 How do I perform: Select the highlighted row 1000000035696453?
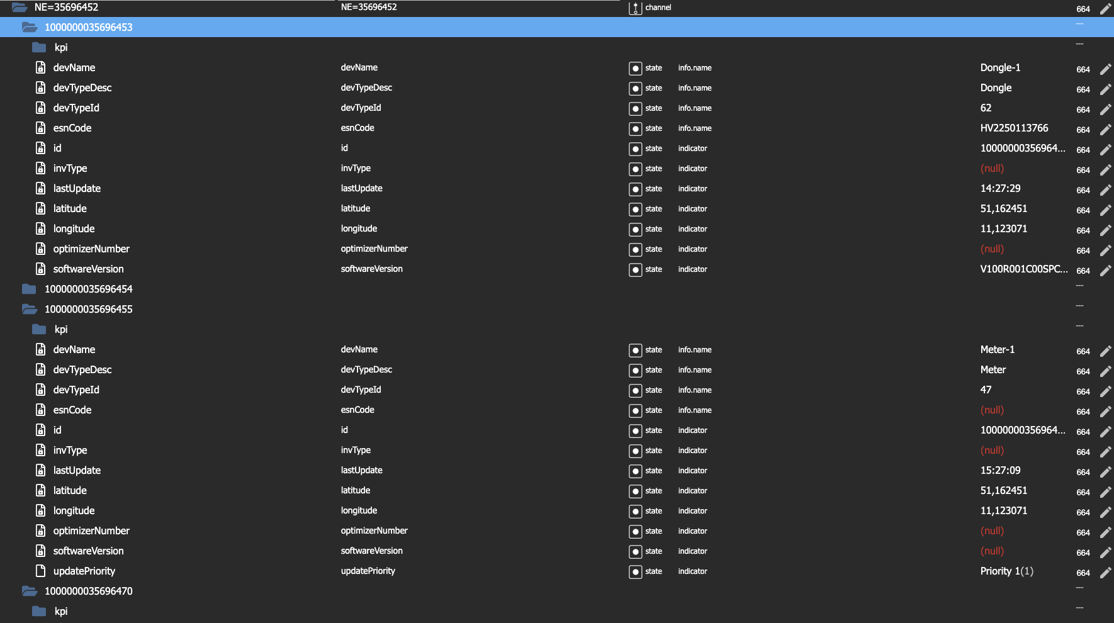(x=252, y=27)
